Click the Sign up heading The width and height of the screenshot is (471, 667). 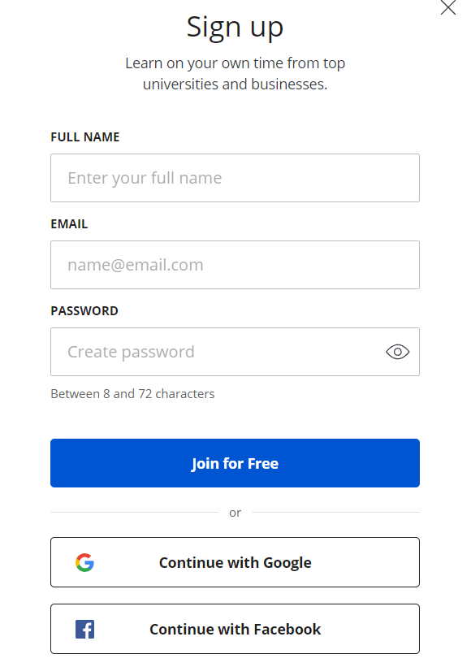point(235,28)
